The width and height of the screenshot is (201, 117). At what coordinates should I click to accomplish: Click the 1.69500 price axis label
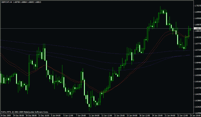coord(198,18)
